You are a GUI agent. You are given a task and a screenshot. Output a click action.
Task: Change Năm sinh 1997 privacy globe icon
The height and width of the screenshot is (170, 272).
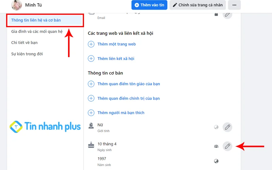(x=216, y=161)
